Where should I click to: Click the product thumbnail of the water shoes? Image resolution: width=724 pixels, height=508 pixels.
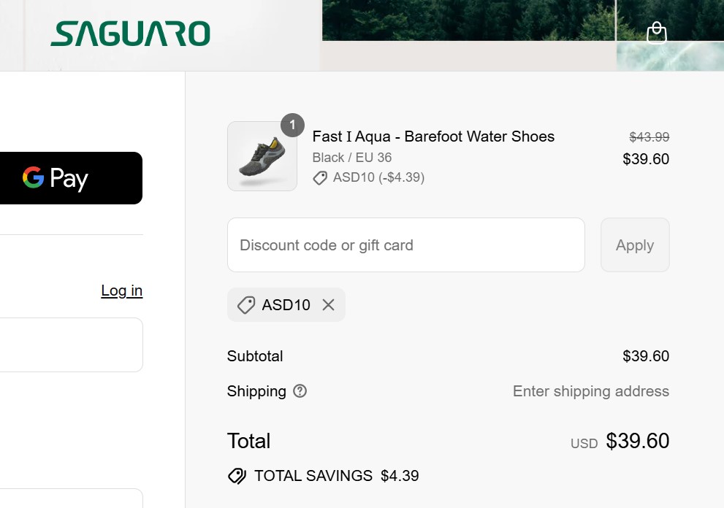262,155
